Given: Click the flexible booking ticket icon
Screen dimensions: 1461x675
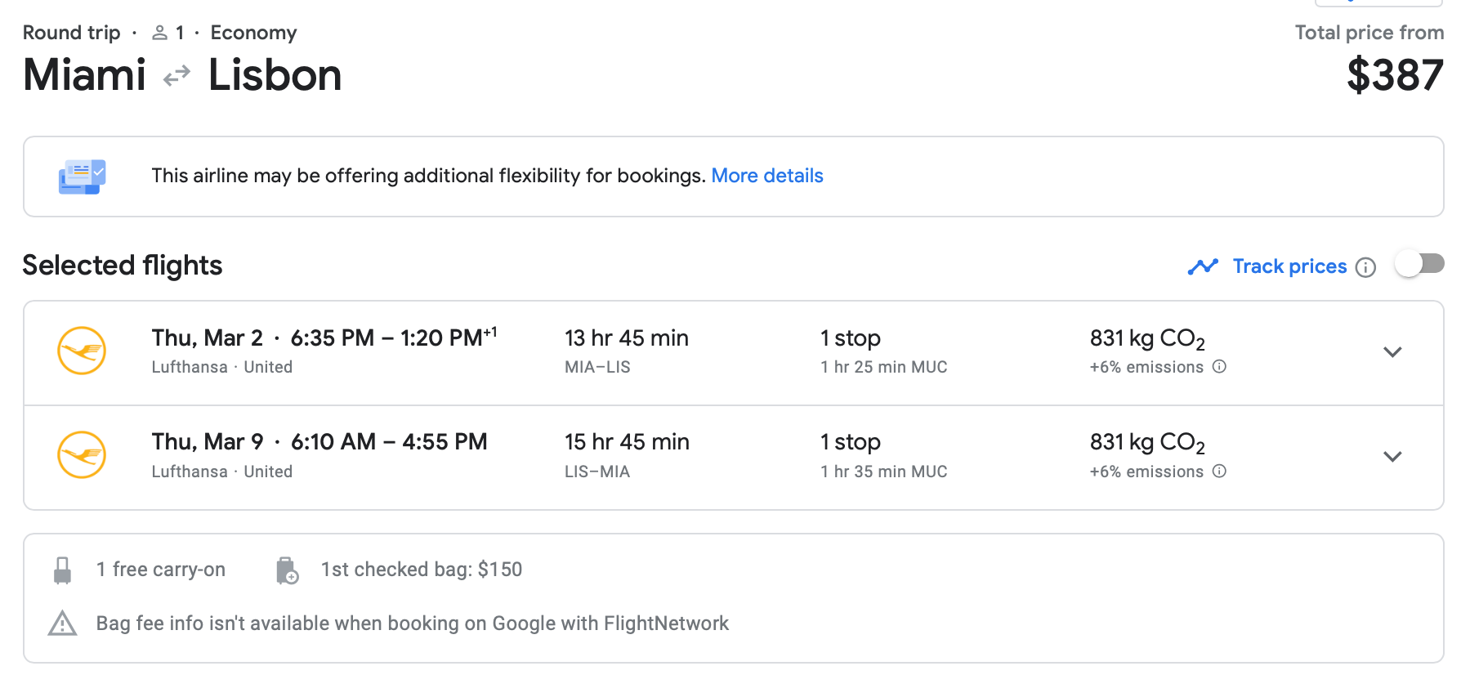Looking at the screenshot, I should point(82,177).
